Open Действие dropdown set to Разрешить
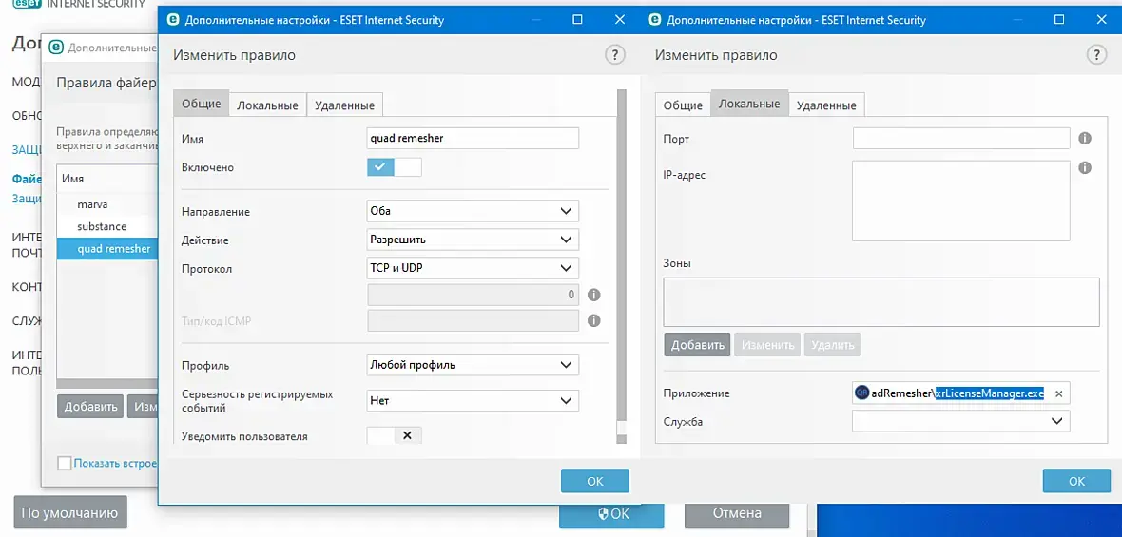The width and height of the screenshot is (1122, 537). click(473, 239)
